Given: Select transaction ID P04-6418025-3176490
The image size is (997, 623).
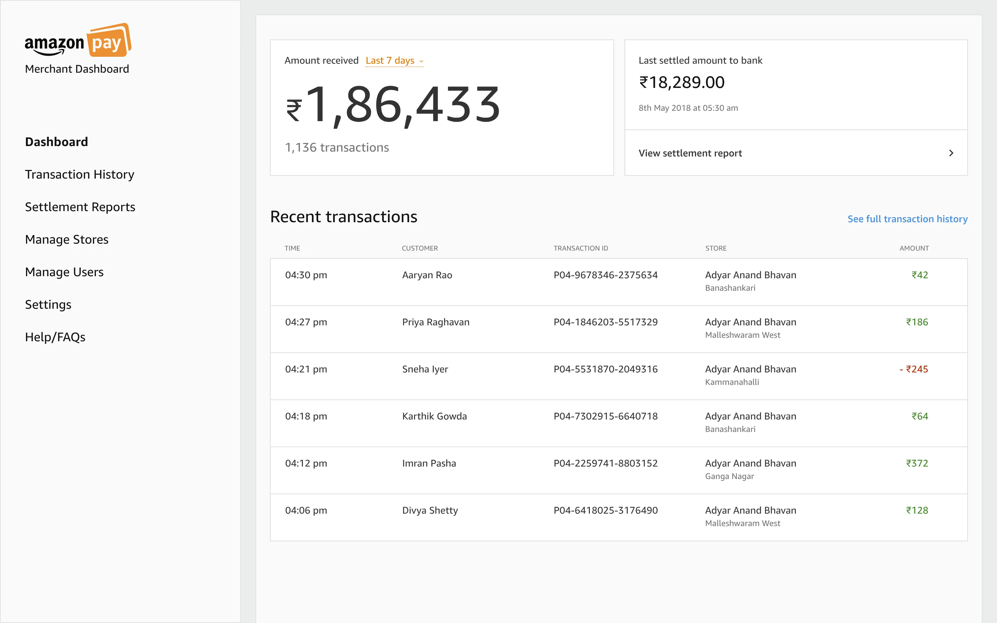Looking at the screenshot, I should (605, 510).
